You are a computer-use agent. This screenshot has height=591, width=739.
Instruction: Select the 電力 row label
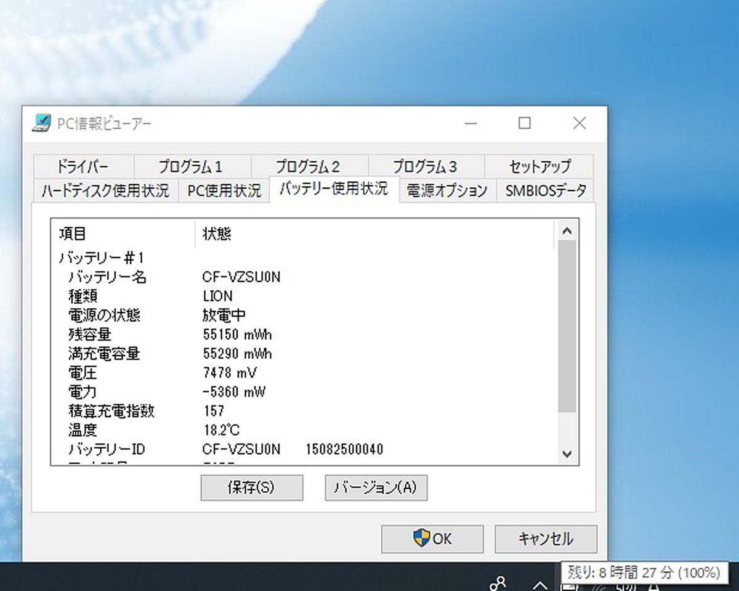click(x=83, y=392)
